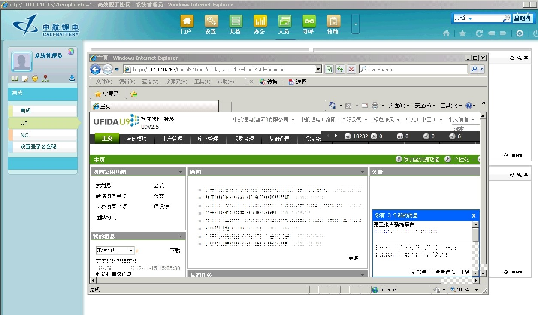Viewport: 538px width, 315px height.
Task: Select the 采购管理 tab
Action: click(243, 139)
